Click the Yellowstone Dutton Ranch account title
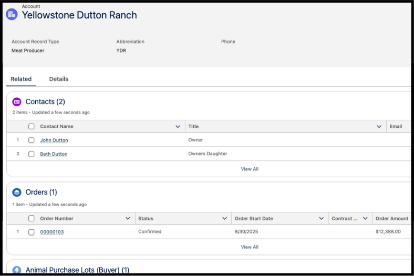The width and height of the screenshot is (414, 276). [79, 15]
